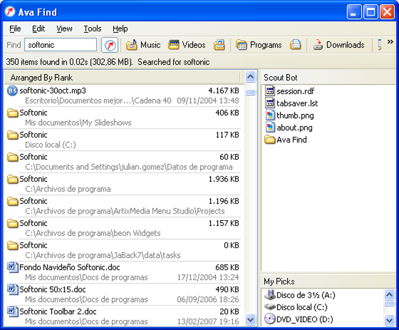Click the 685 KB size value
Image resolution: width=399 pixels, height=330 pixels.
[x=227, y=267]
